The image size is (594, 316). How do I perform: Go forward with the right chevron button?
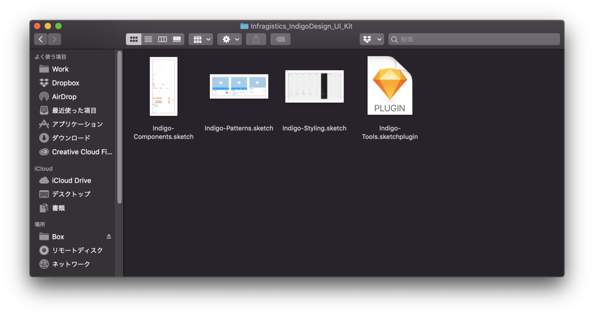54,39
